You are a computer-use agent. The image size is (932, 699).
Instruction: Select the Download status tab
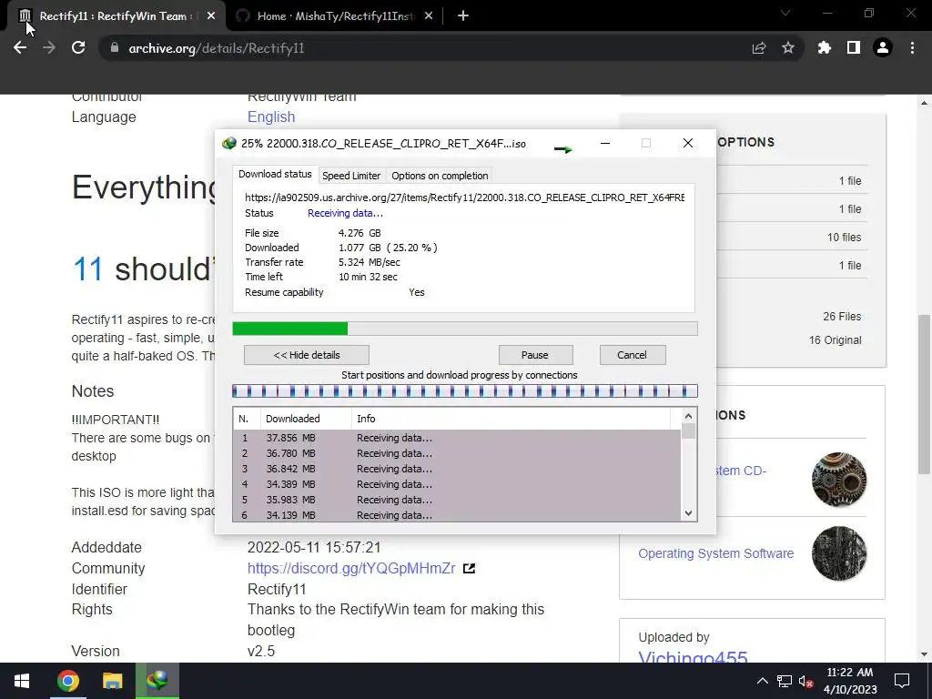[x=275, y=174]
